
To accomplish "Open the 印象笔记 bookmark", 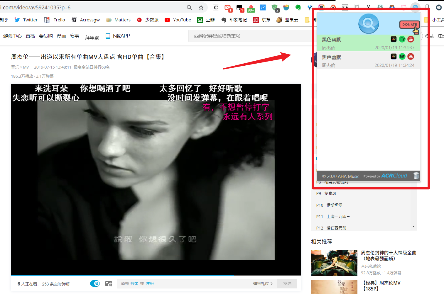I will (x=234, y=20).
